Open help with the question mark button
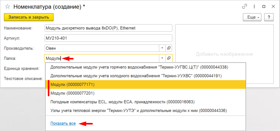 [269, 17]
